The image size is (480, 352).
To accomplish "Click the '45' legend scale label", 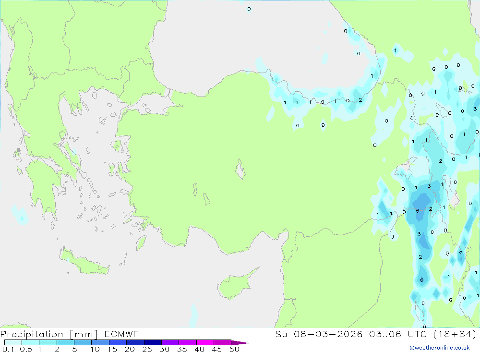I will pos(217,349).
